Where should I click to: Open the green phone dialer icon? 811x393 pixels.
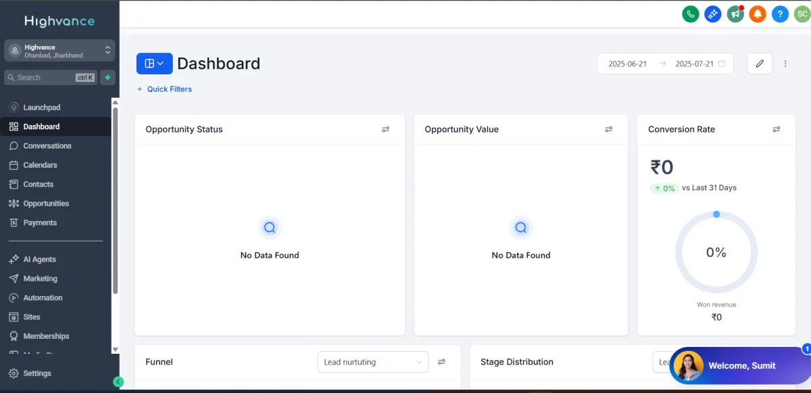click(690, 14)
